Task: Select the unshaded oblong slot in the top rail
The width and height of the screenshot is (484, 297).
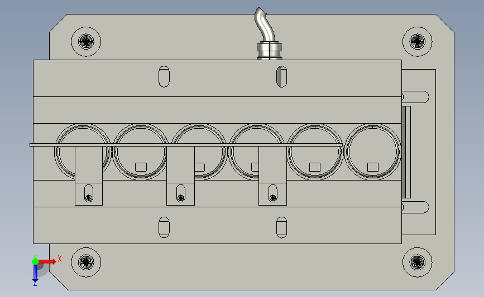Action: click(x=164, y=76)
